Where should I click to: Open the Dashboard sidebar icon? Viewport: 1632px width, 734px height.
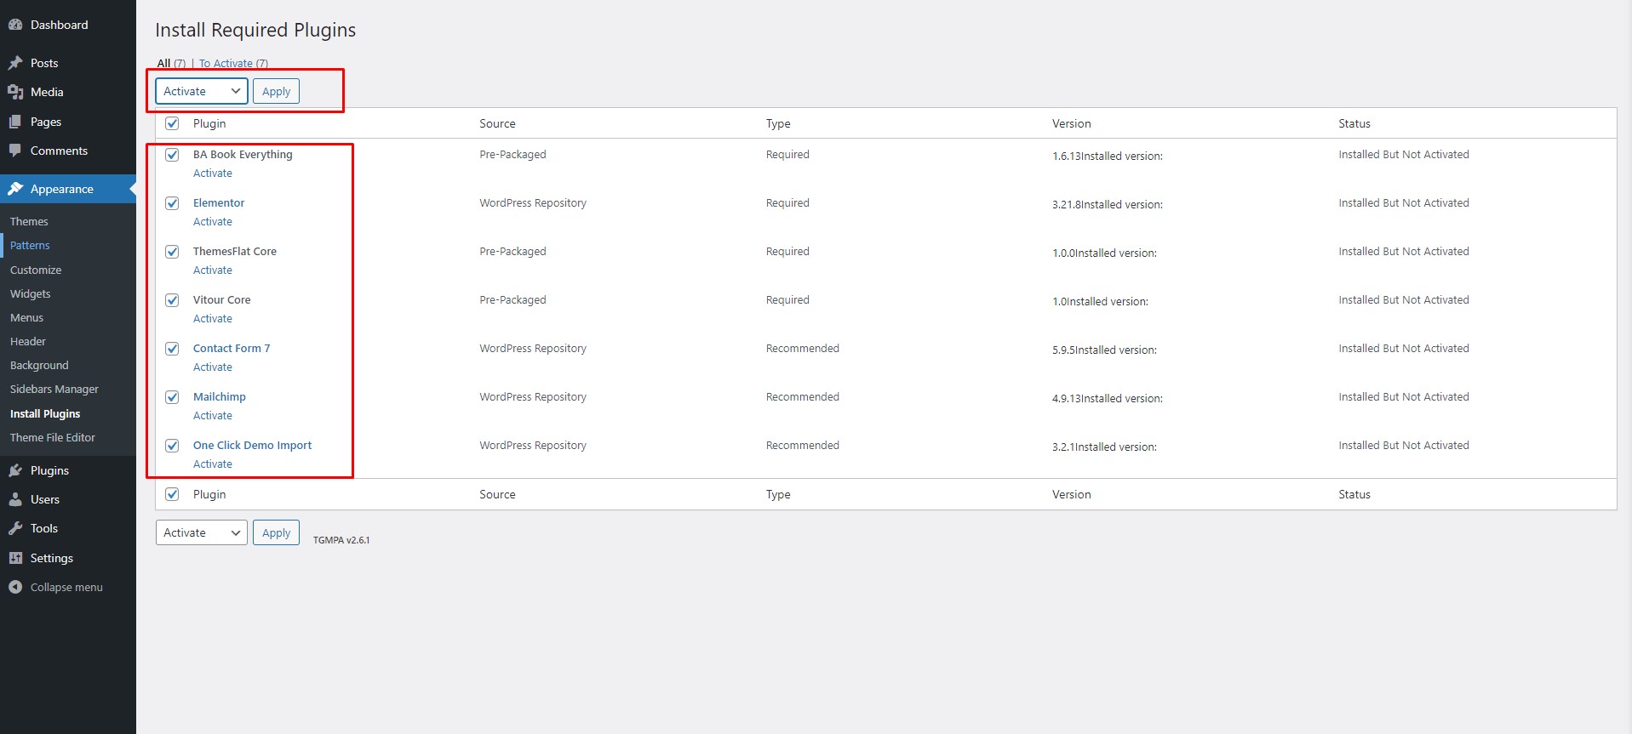[15, 25]
